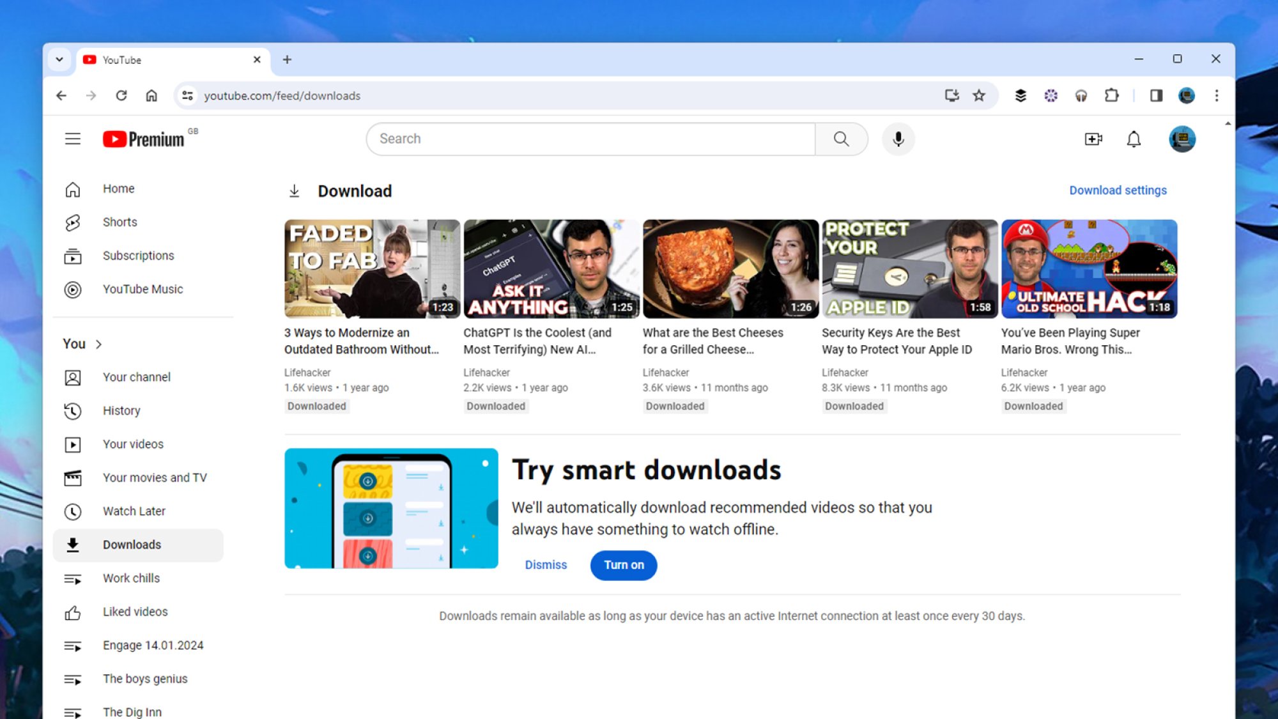
Task: Open the browser Extensions puzzle icon
Action: tap(1111, 95)
